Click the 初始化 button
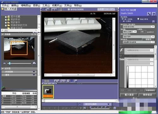Image resolution: width=158 pixels, height=114 pixels. pyautogui.click(x=148, y=39)
